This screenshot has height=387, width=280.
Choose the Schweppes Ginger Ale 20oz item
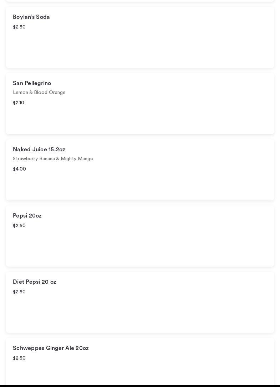click(x=51, y=348)
